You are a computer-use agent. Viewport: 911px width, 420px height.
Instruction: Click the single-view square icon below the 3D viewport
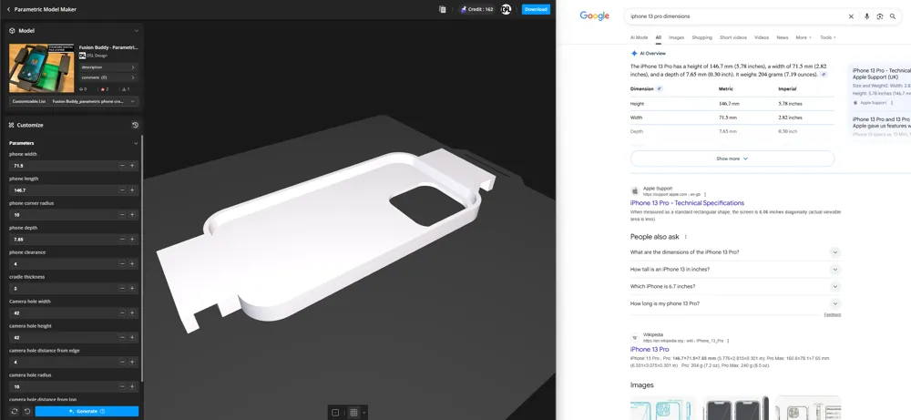pos(335,413)
